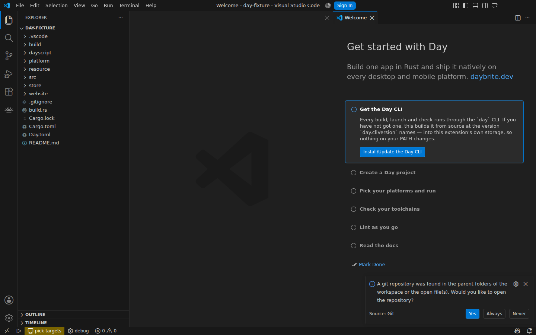The height and width of the screenshot is (335, 536).
Task: Click the icon left of Sign In
Action: 328,6
